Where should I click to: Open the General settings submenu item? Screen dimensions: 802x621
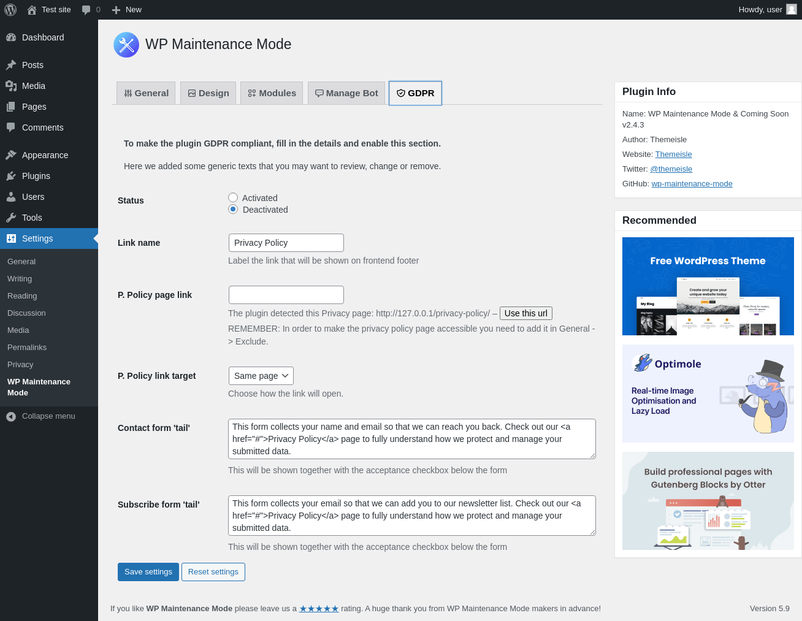pos(21,262)
